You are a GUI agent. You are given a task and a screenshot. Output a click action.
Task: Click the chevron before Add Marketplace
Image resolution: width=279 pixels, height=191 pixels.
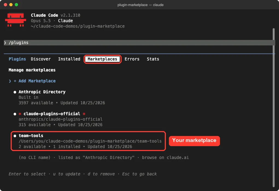10,81
